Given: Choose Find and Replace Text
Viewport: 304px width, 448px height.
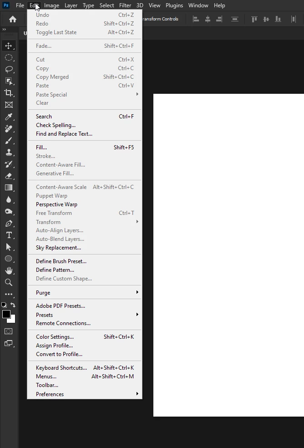Looking at the screenshot, I should (x=85, y=134).
